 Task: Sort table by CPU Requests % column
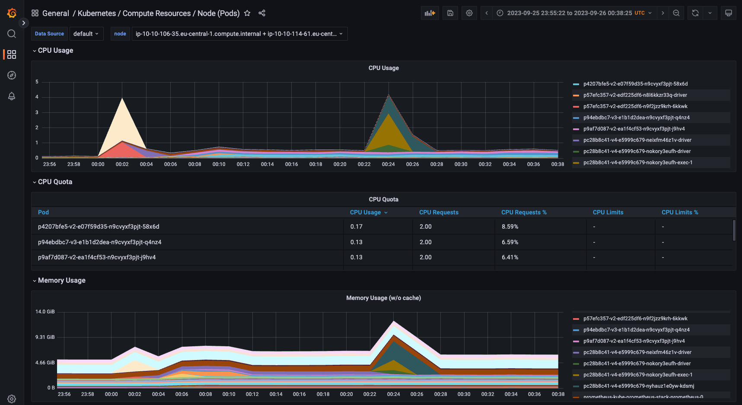(x=524, y=212)
